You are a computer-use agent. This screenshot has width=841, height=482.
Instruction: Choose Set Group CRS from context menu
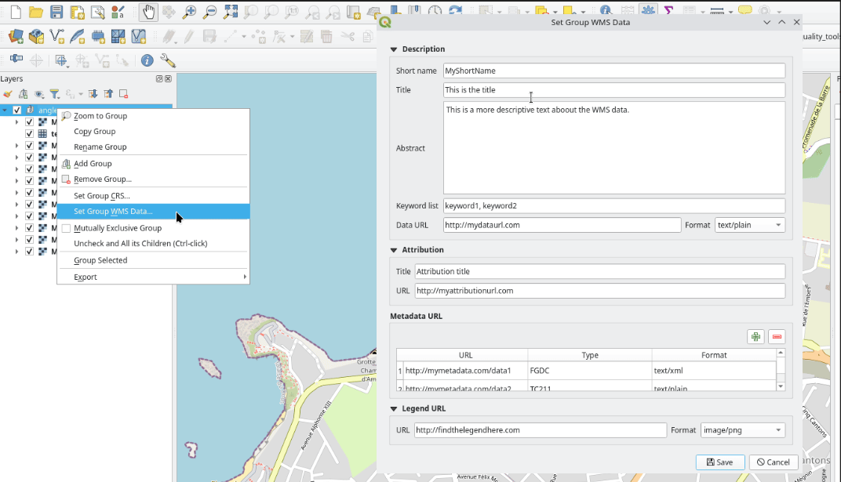(102, 196)
